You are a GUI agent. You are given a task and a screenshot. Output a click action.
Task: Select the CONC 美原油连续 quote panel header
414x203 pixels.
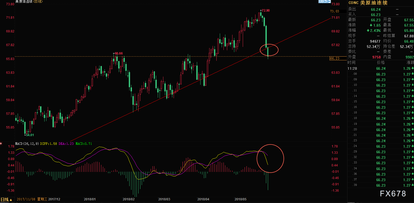(368, 3)
